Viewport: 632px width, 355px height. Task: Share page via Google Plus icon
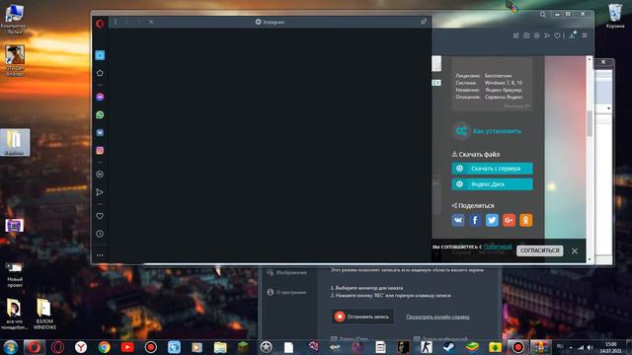click(509, 220)
